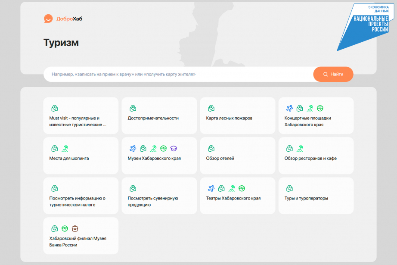Viewport: 397px width, 265px height.
Task: Click the palm island icon on Места для шопинга
Action: tap(65, 149)
